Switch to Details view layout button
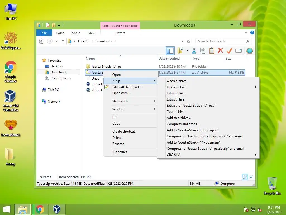The width and height of the screenshot is (286, 215). (x=245, y=177)
